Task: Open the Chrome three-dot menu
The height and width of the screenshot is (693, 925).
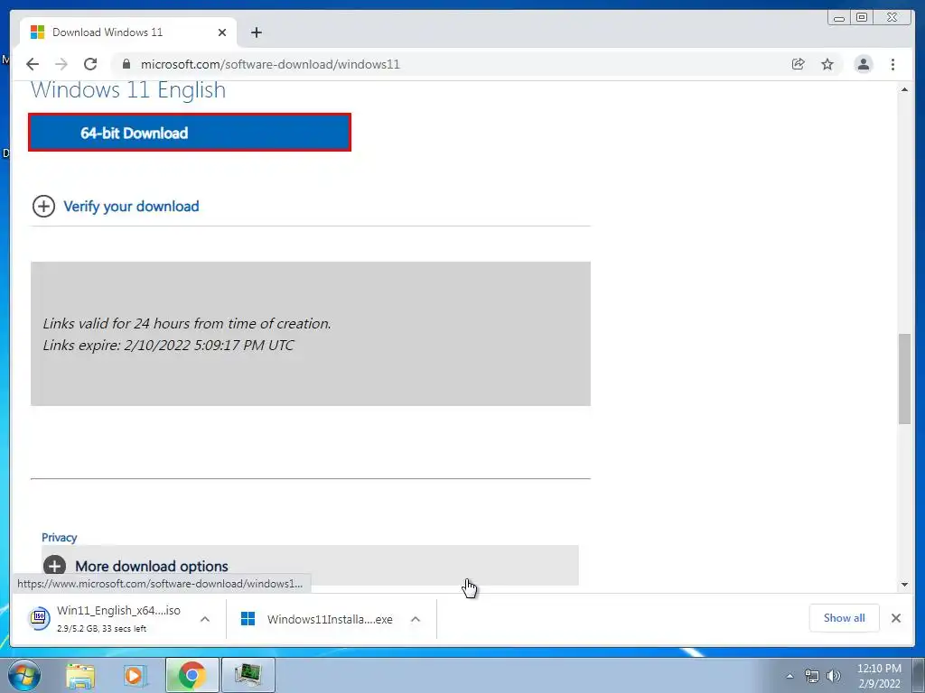Action: [x=893, y=64]
